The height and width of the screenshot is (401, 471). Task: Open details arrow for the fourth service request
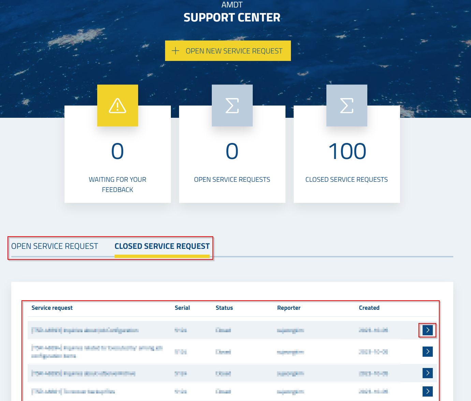pos(427,391)
